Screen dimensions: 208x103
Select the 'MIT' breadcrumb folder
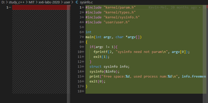click(x=32, y=2)
